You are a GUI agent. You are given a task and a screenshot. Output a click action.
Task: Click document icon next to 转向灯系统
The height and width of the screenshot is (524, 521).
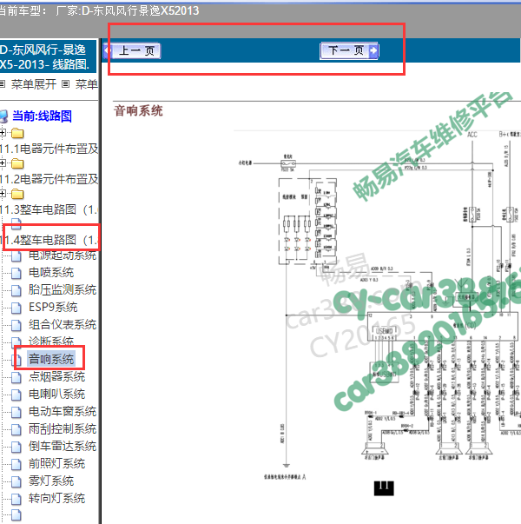point(16,499)
